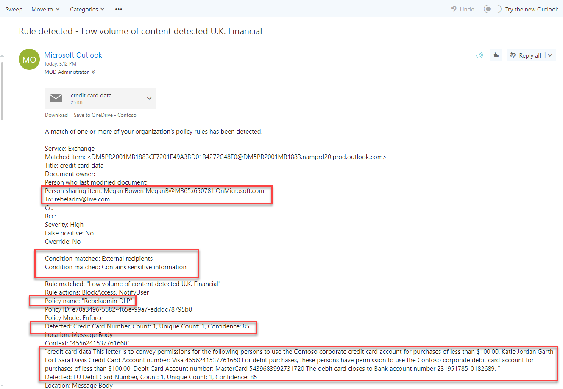Click the Sweep command
563x389 pixels.
14,9
